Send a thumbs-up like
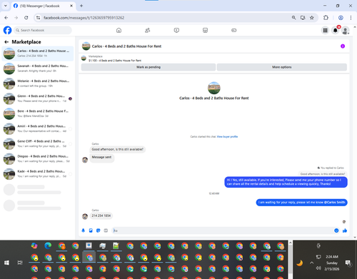 click(x=345, y=230)
